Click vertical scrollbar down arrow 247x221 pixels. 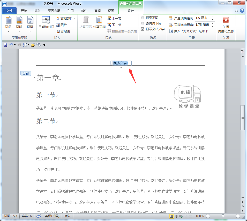point(243,198)
